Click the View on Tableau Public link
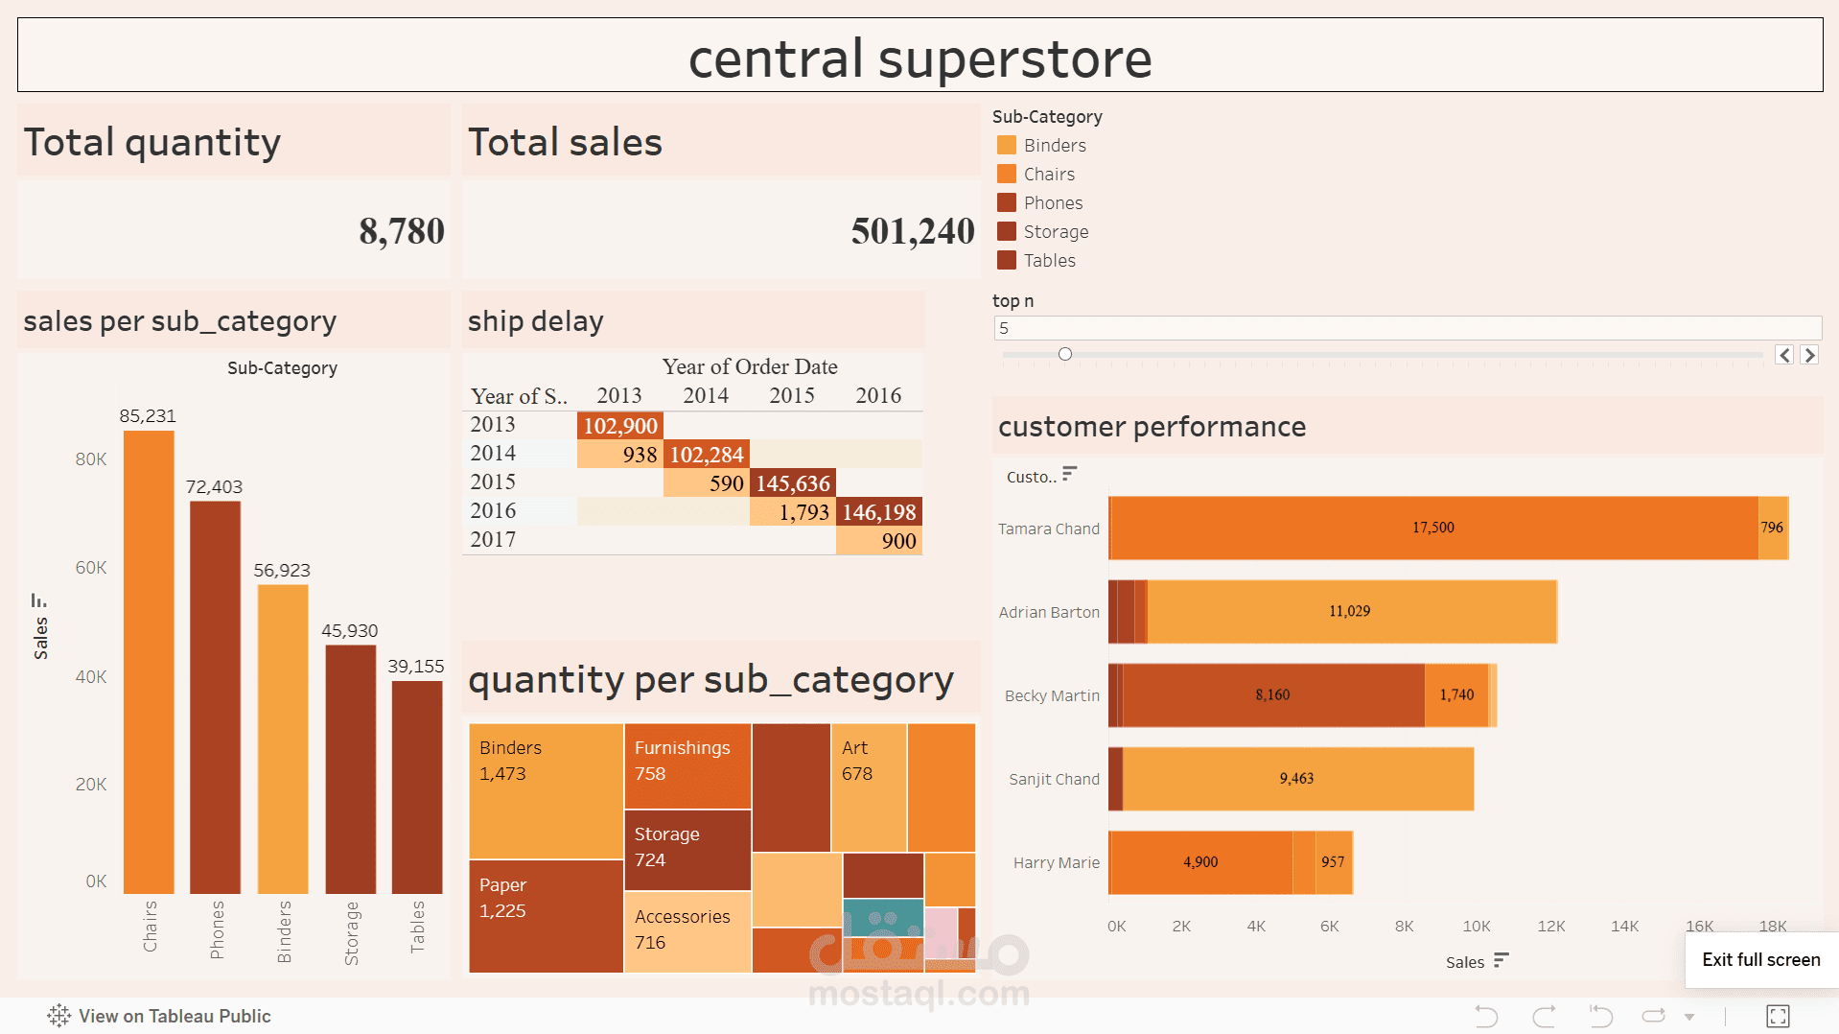This screenshot has width=1839, height=1034. click(x=175, y=1016)
